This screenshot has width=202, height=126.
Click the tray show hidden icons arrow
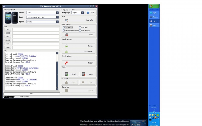154,112
